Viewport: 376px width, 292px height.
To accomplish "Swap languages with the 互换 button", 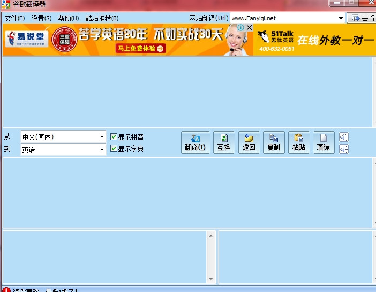I will 224,142.
